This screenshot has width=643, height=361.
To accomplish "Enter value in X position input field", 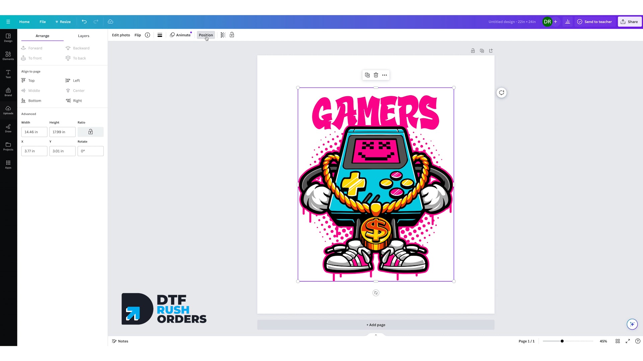I will tap(34, 151).
